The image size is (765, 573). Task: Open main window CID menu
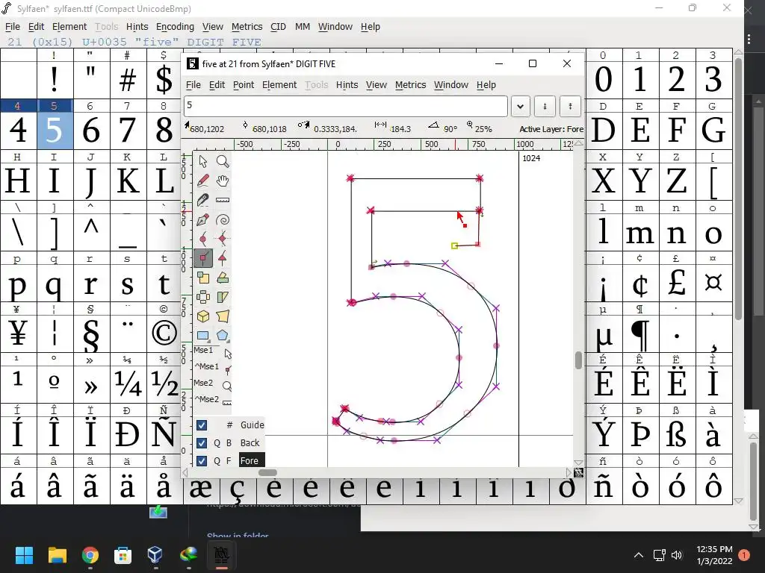(278, 27)
